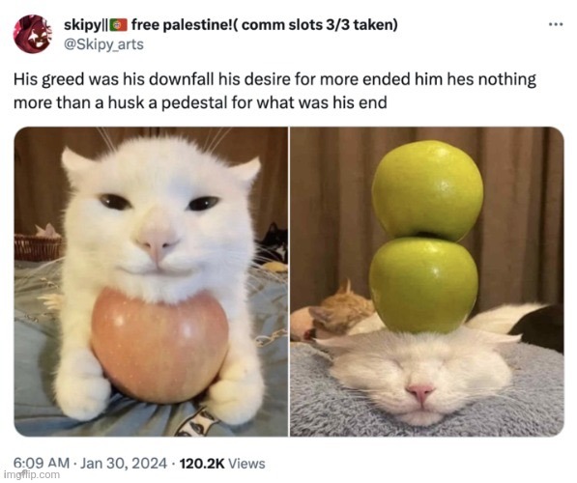Click the display name starting with skipy
The width and height of the screenshot is (577, 483).
tap(231, 25)
